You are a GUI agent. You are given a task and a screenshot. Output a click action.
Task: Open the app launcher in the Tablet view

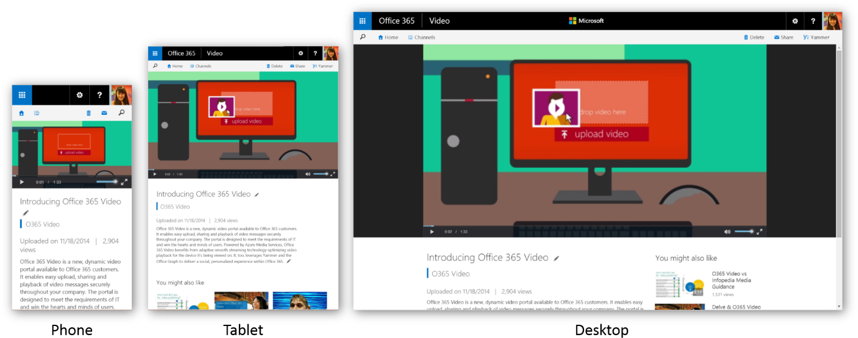pyautogui.click(x=155, y=54)
